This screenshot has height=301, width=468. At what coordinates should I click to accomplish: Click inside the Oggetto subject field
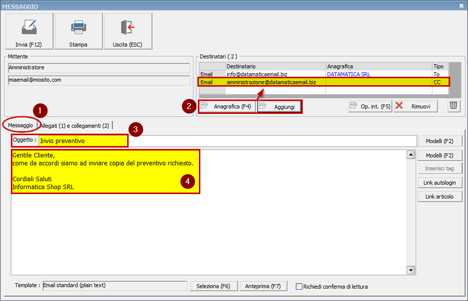(x=82, y=141)
